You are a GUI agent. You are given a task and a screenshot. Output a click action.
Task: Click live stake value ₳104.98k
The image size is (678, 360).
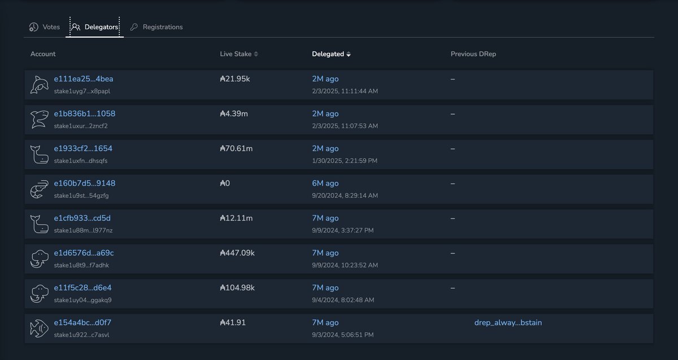tap(237, 289)
